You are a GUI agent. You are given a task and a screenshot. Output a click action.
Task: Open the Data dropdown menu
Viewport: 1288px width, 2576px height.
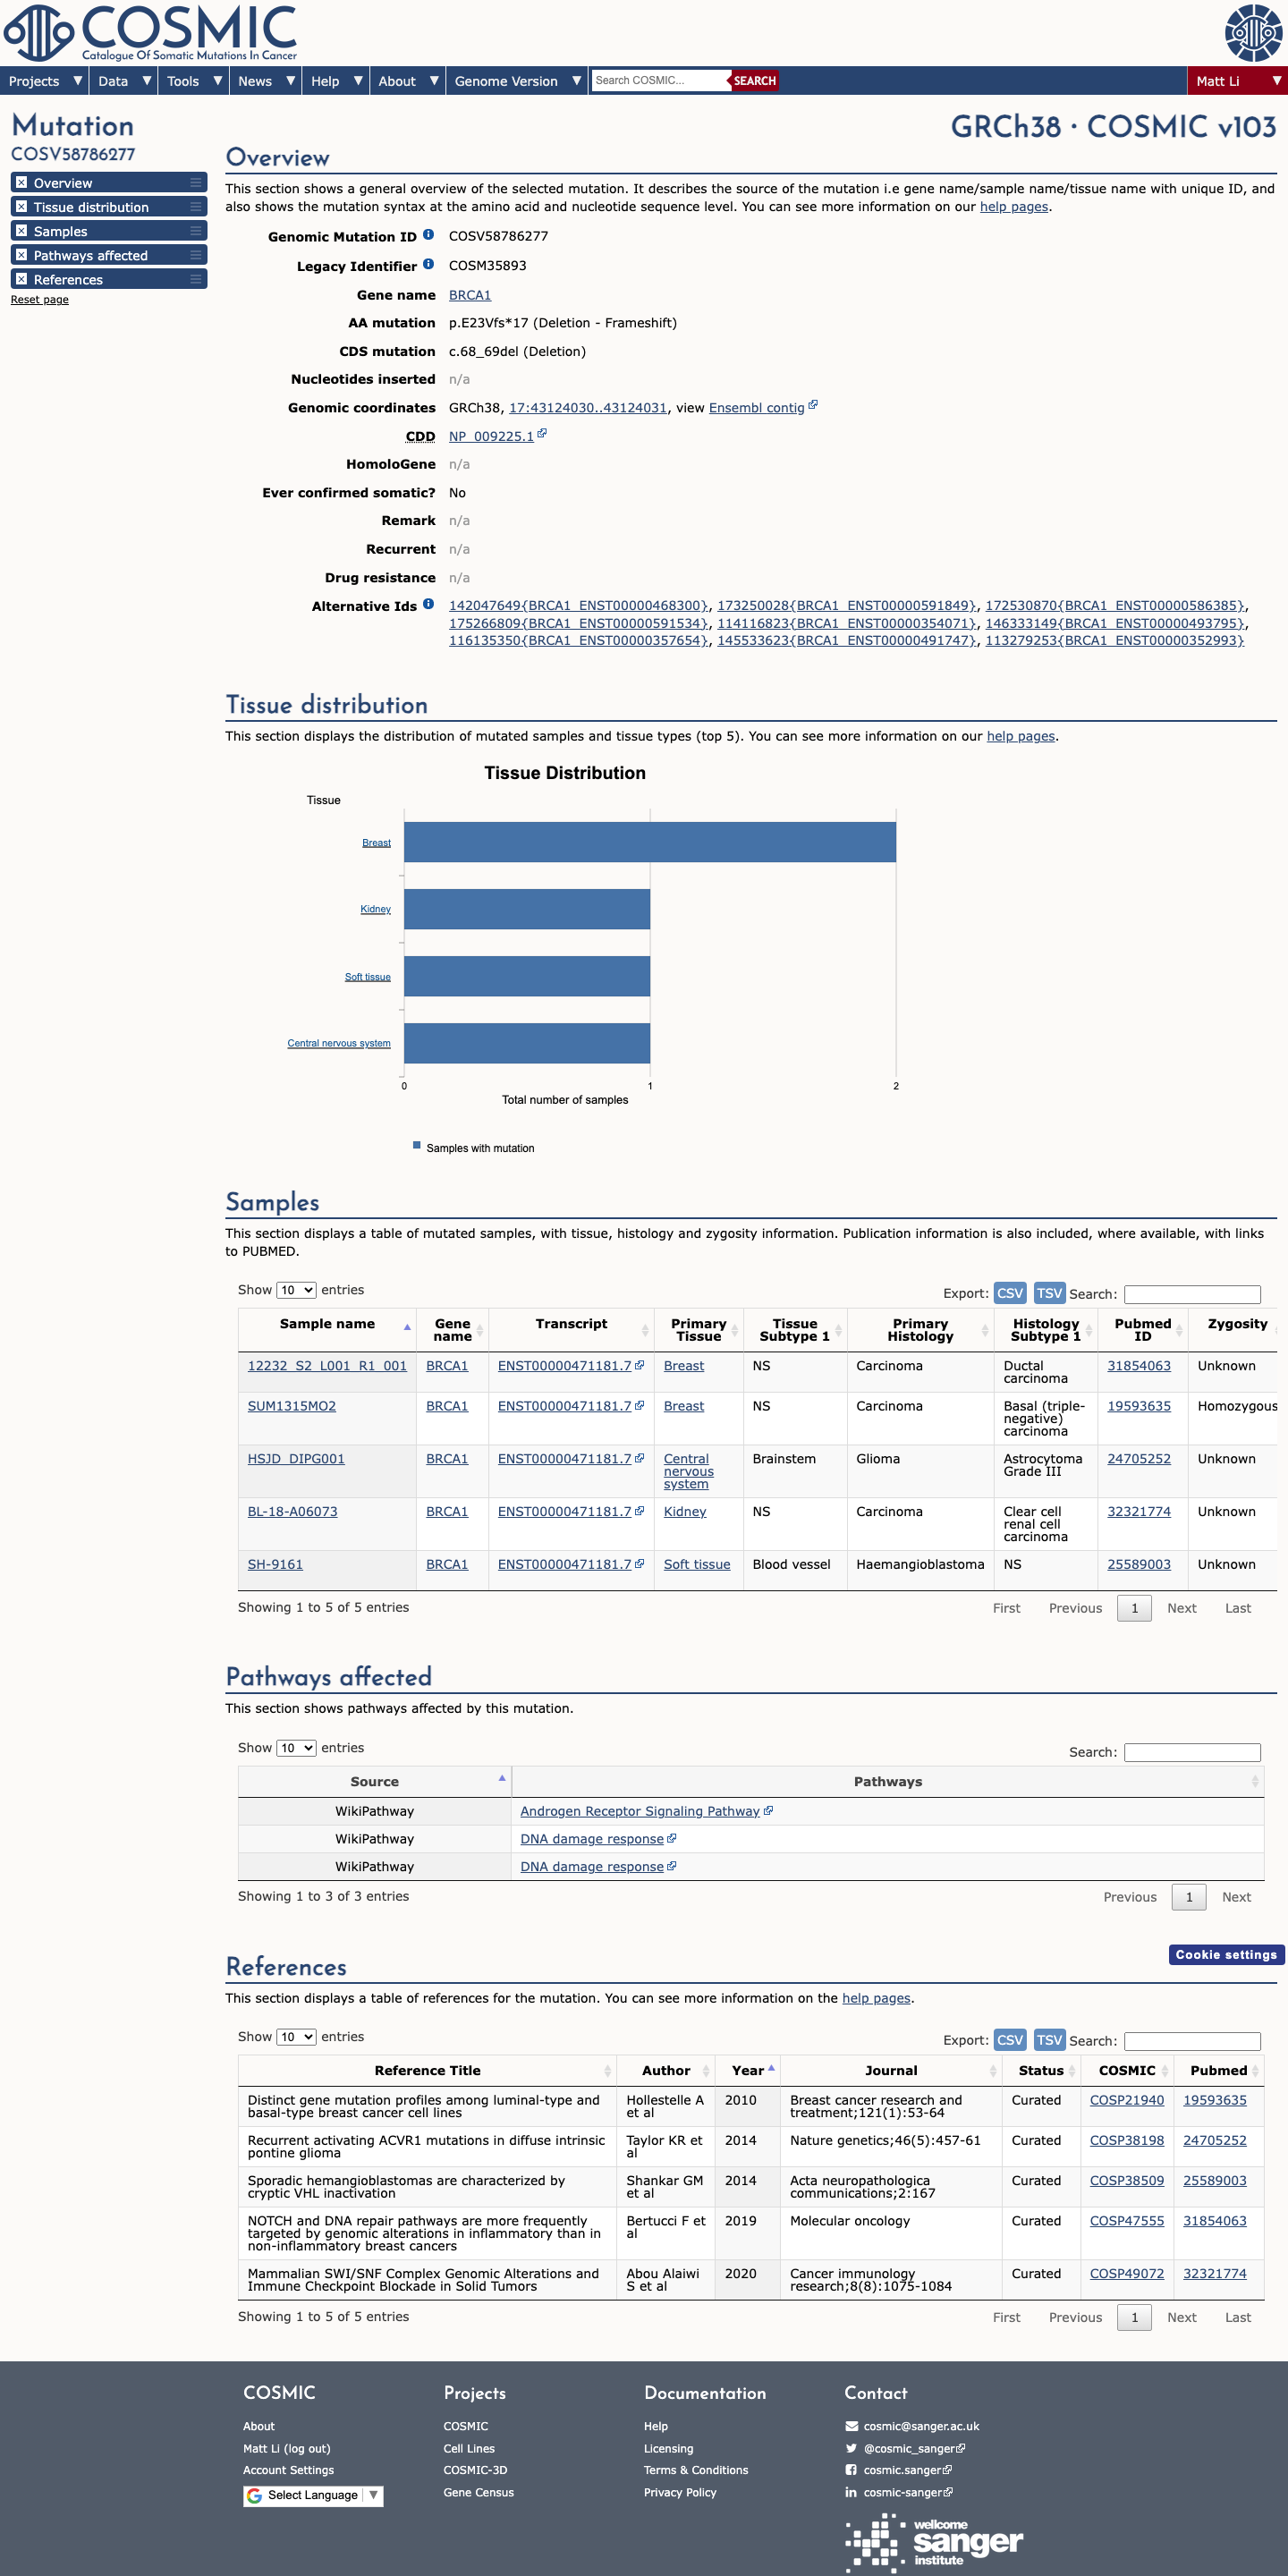(123, 81)
